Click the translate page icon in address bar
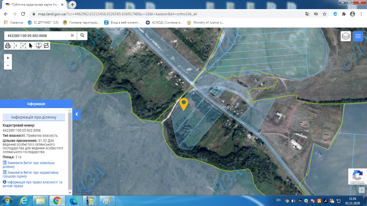This screenshot has width=367, height=206. (307, 14)
